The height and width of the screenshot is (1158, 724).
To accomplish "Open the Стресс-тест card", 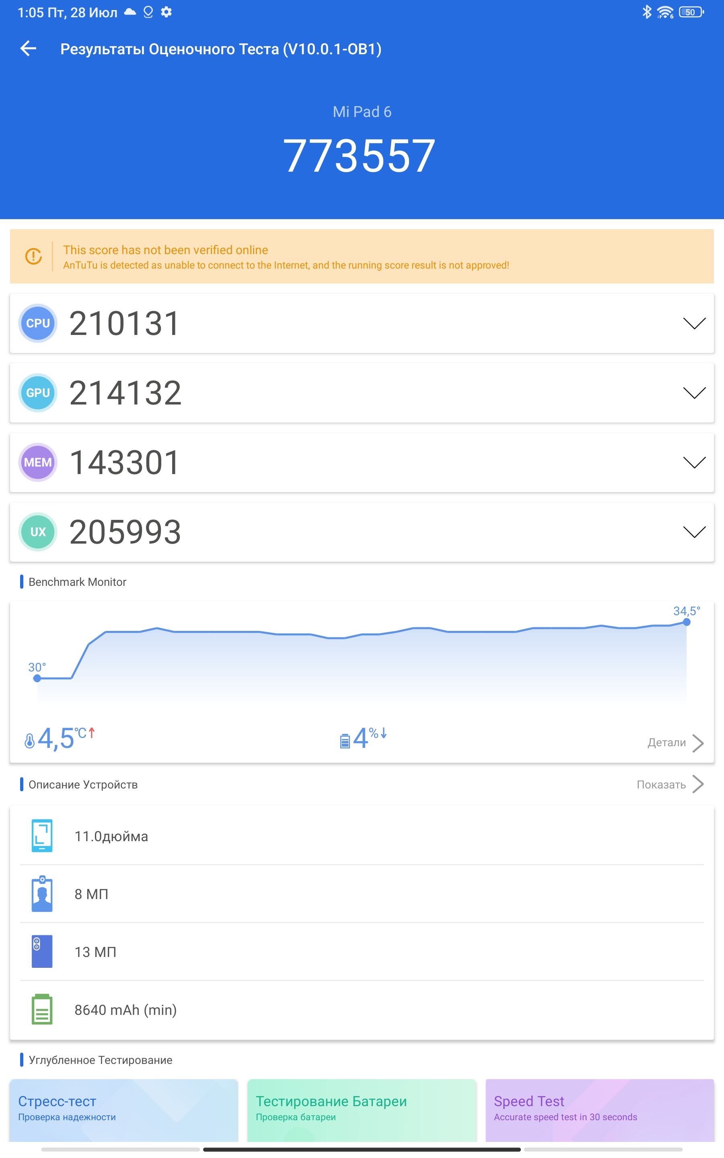I will coord(124,1110).
